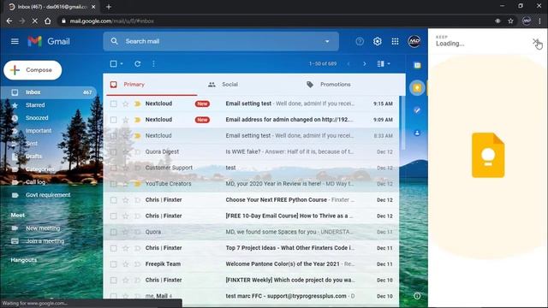Click the Compose button
The width and height of the screenshot is (548, 308).
pyautogui.click(x=33, y=70)
